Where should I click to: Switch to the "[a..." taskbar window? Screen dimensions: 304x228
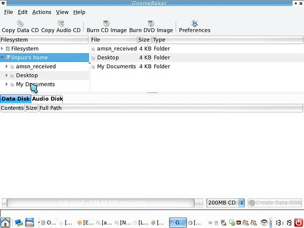pyautogui.click(x=104, y=223)
